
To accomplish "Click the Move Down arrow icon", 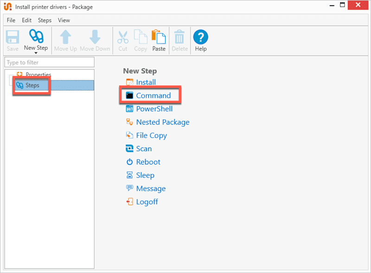I will 95,37.
